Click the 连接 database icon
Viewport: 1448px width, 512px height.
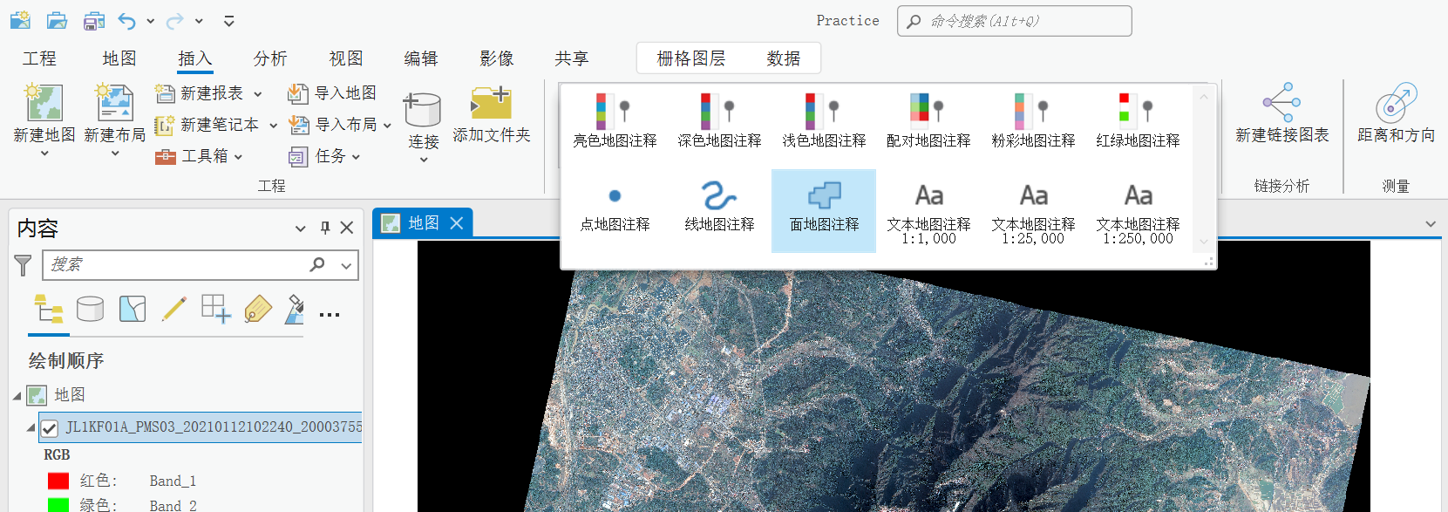coord(423,109)
